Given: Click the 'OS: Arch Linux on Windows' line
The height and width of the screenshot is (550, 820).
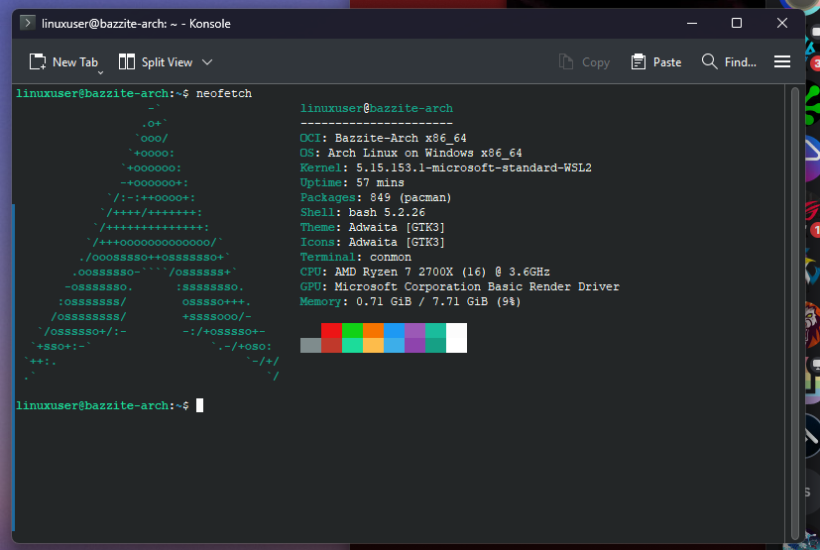Looking at the screenshot, I should point(411,153).
